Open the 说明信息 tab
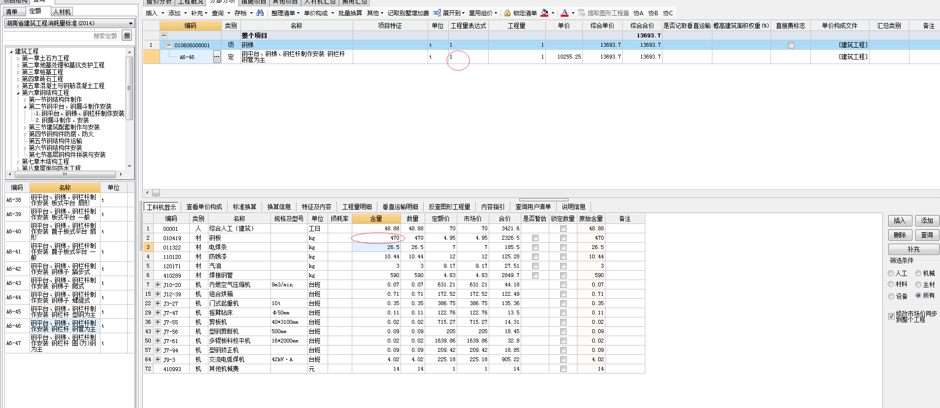The height and width of the screenshot is (408, 940). click(x=573, y=207)
